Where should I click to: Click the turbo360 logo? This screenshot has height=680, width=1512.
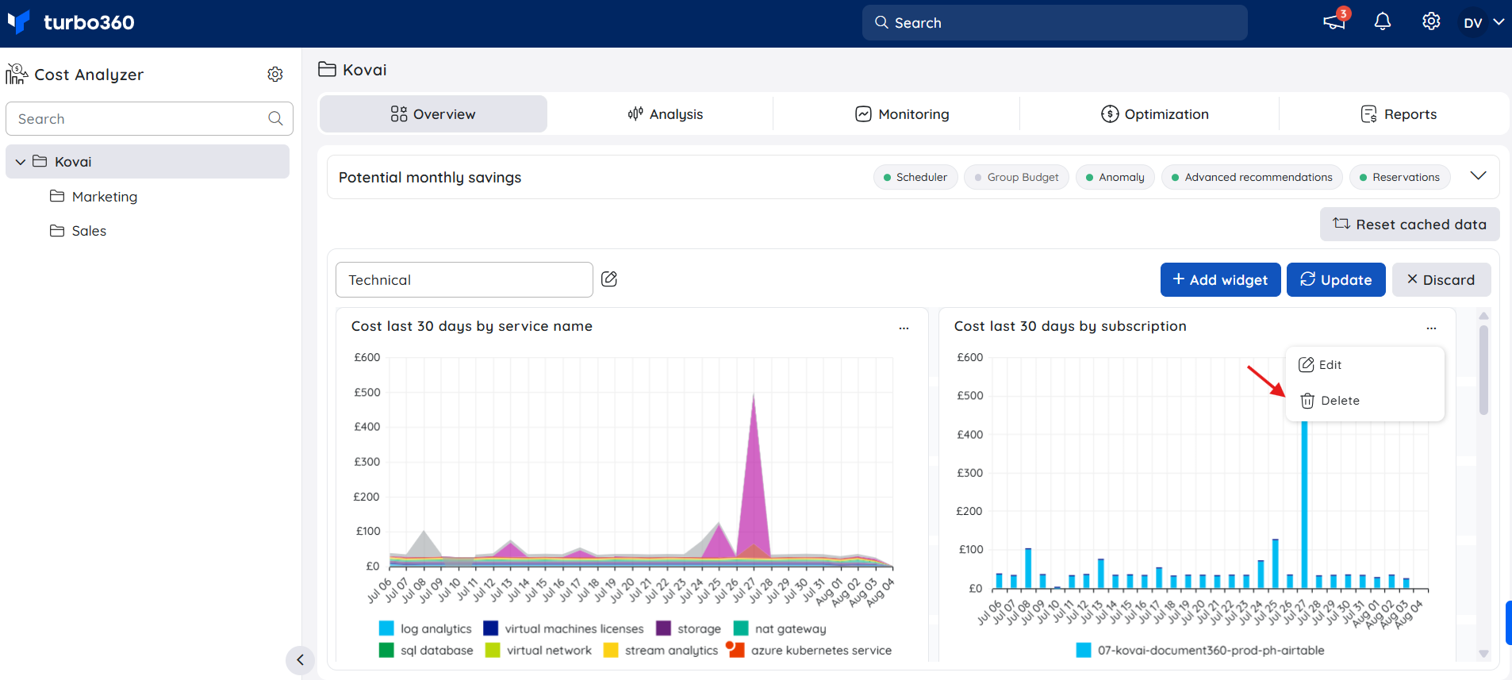coord(71,22)
